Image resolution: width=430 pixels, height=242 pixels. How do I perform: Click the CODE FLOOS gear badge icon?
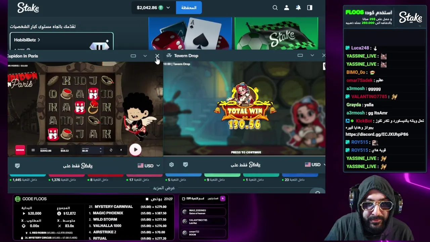(18, 199)
